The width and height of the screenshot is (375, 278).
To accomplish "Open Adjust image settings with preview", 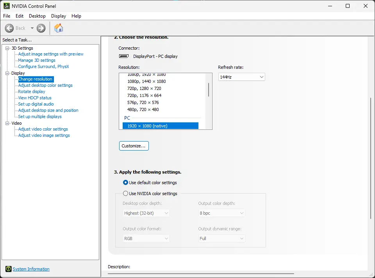I will 51,54.
